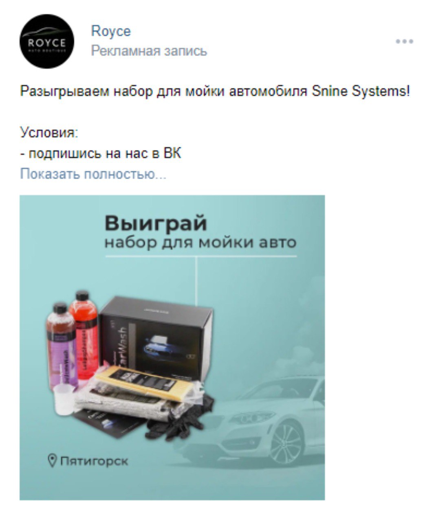Image resolution: width=434 pixels, height=521 pixels.
Task: Click the 'Условия:' line in the post
Action: coord(49,133)
